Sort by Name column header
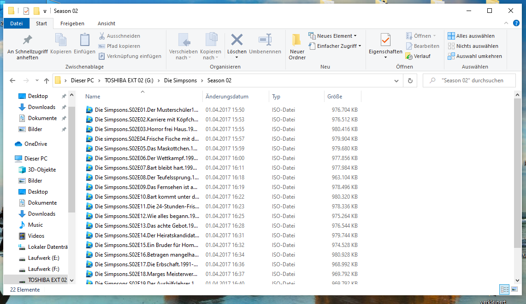This screenshot has width=526, height=304. pos(142,97)
